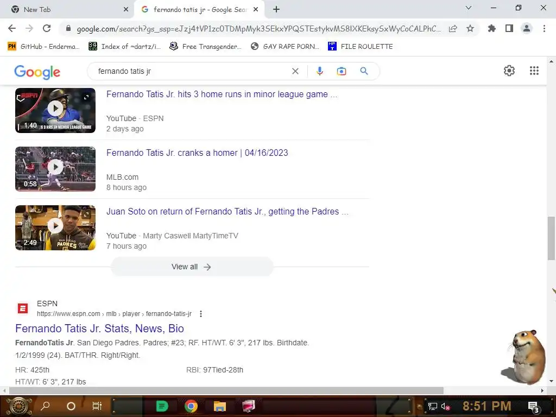Close the New Tab tab
This screenshot has height=417, width=556.
pyautogui.click(x=125, y=10)
